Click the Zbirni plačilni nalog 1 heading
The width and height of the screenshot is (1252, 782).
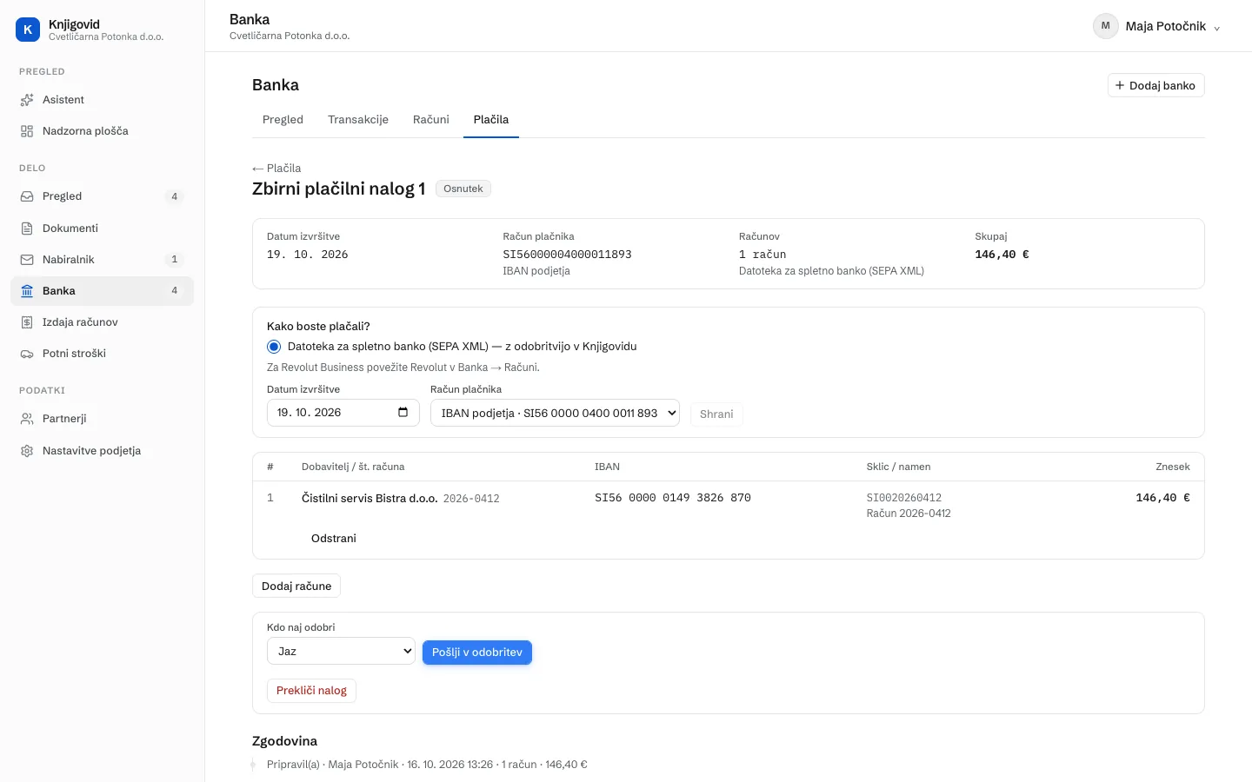(339, 189)
